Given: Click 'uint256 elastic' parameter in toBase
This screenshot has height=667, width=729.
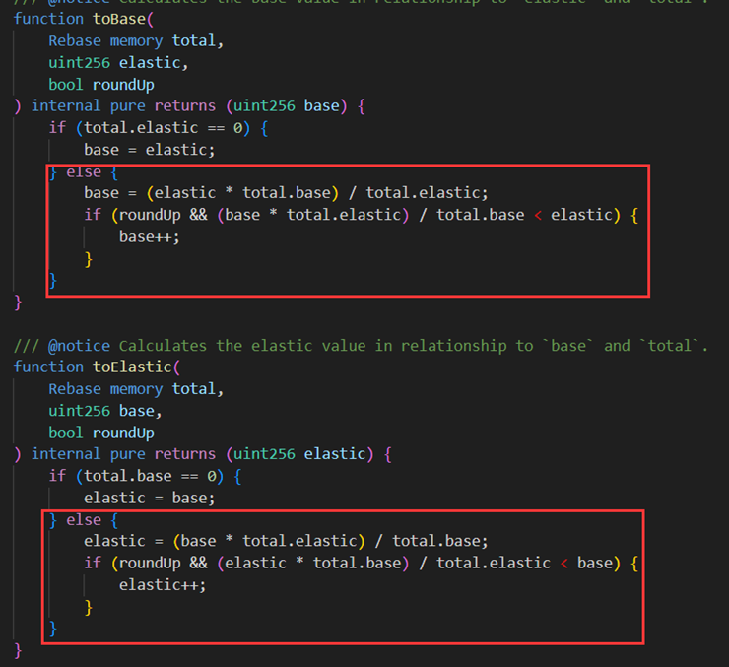Looking at the screenshot, I should 118,62.
